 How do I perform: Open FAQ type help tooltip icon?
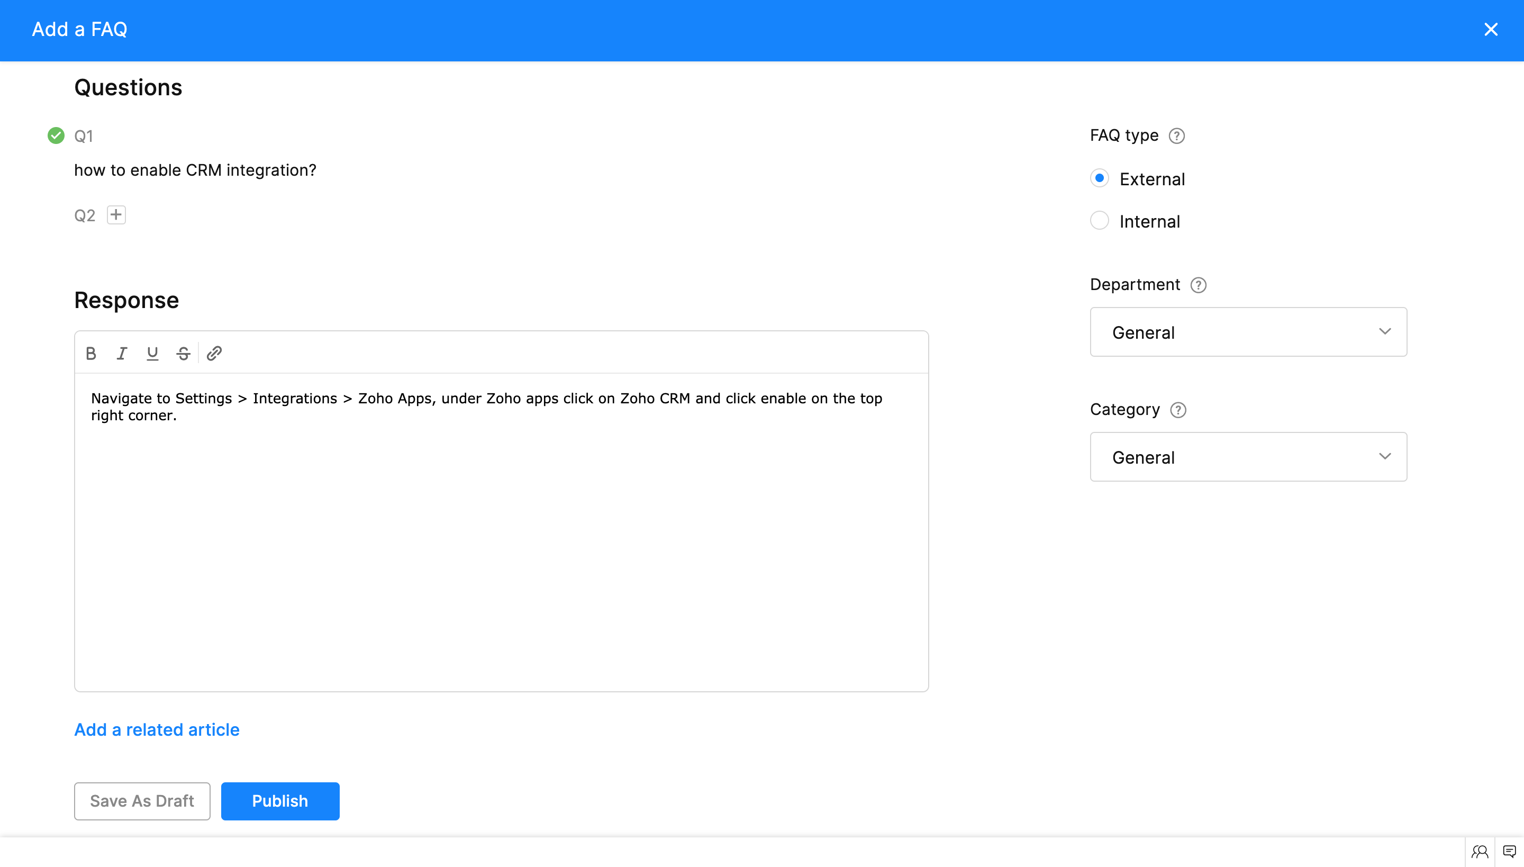pyautogui.click(x=1176, y=136)
